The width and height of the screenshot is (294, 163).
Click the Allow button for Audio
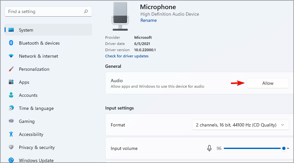coord(268,83)
